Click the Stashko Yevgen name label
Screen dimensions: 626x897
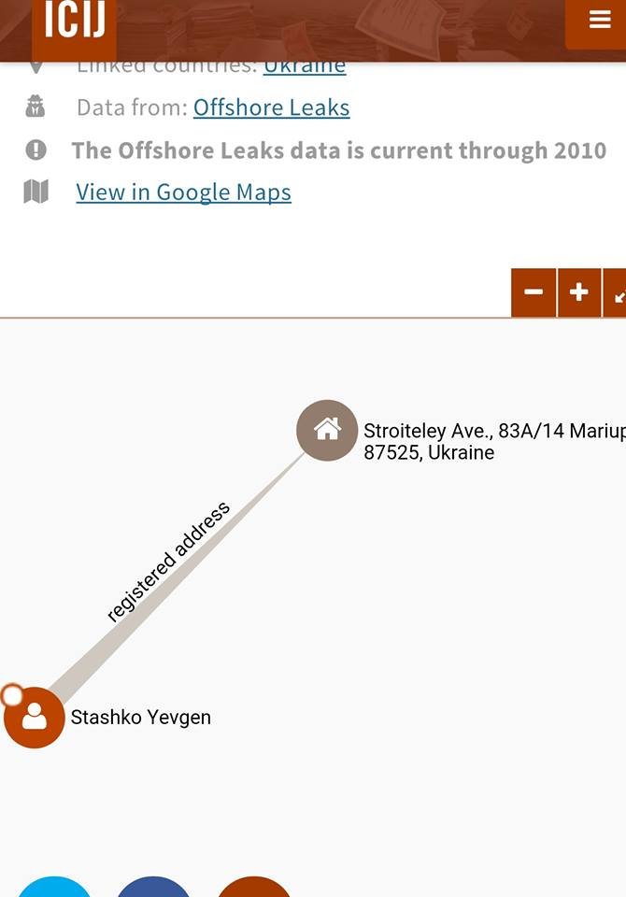click(141, 718)
